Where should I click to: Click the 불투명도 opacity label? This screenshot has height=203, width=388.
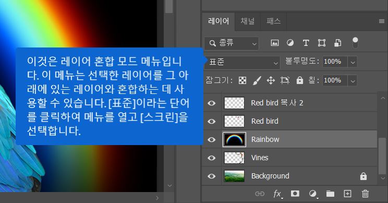(302, 61)
